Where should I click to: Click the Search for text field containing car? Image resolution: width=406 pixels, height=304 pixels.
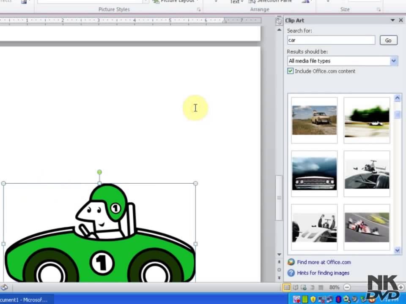(331, 41)
